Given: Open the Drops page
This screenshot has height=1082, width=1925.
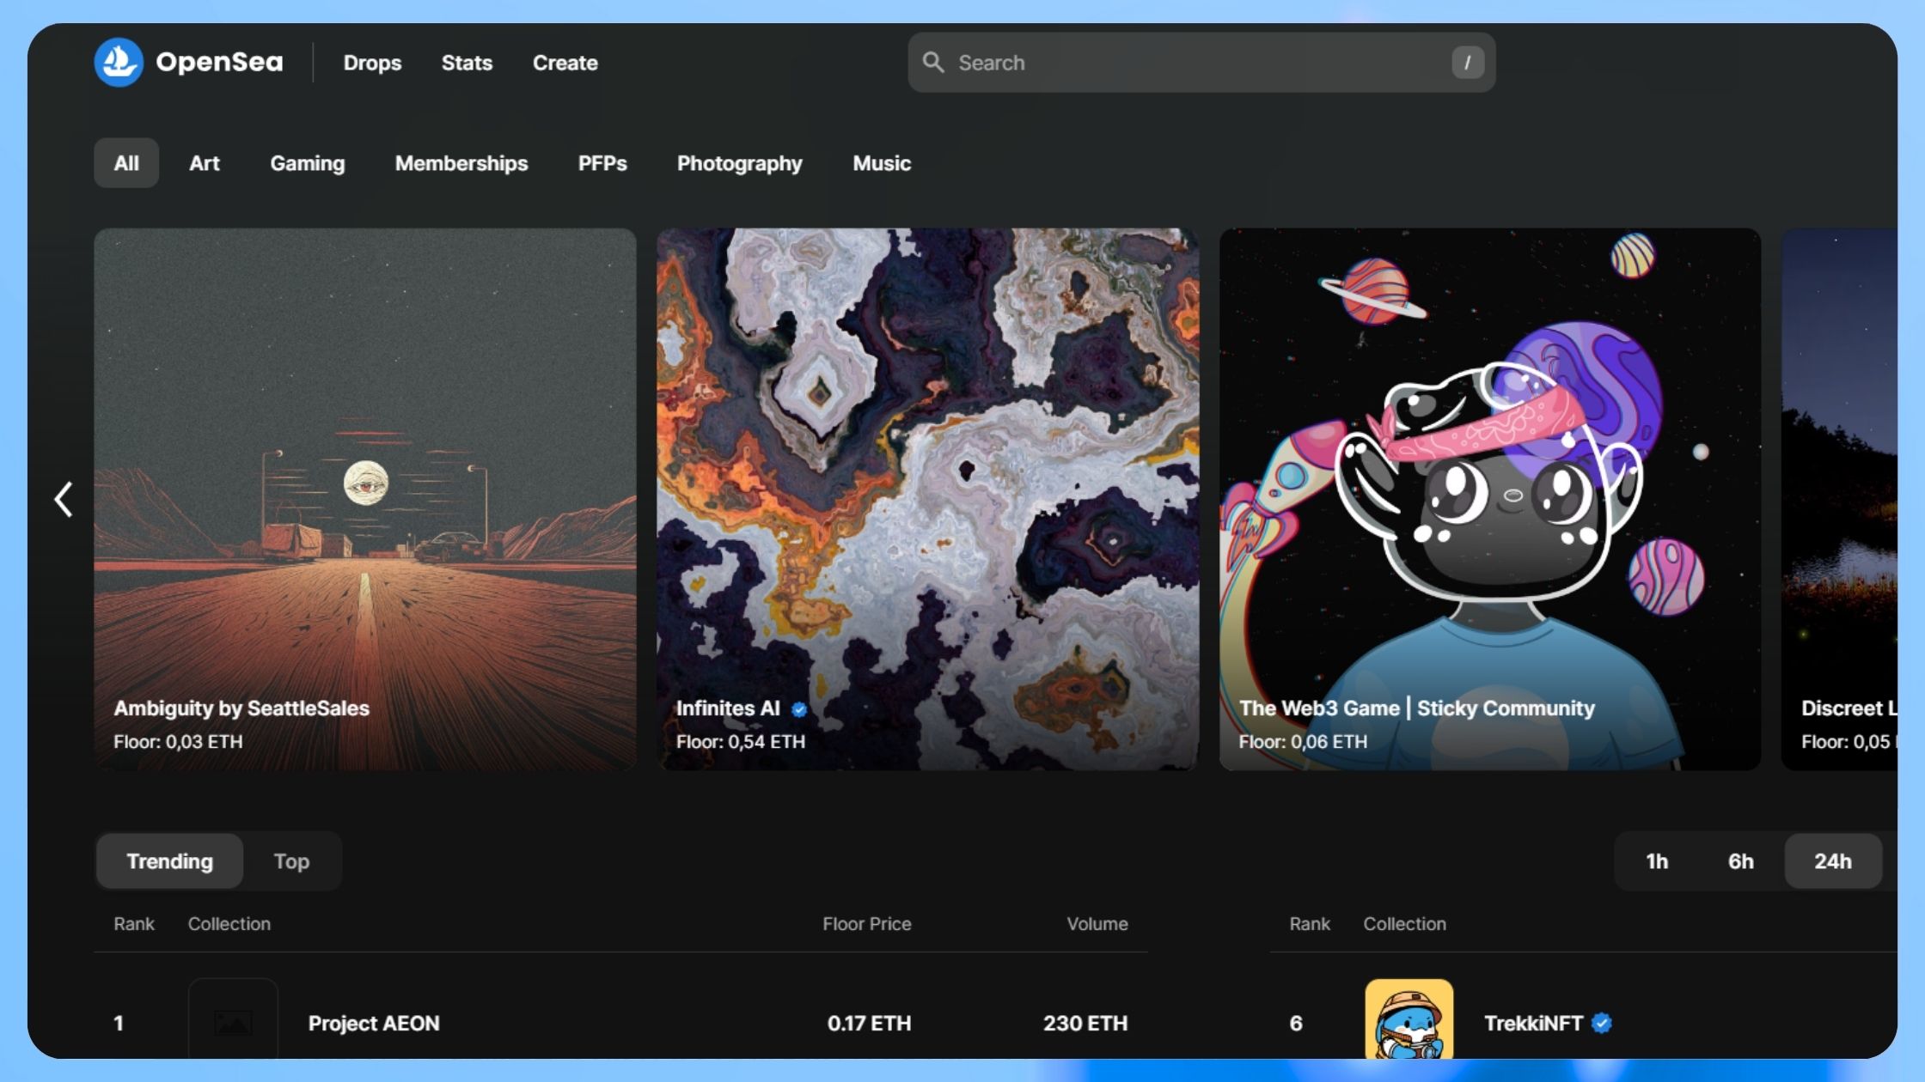Looking at the screenshot, I should [372, 63].
